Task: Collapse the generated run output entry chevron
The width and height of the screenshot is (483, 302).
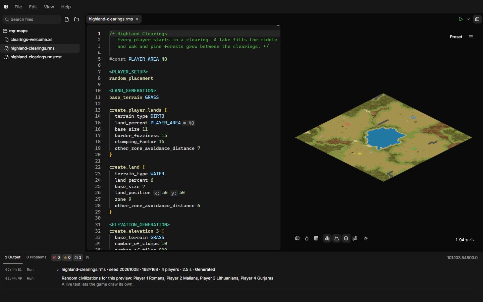Action: 58,270
